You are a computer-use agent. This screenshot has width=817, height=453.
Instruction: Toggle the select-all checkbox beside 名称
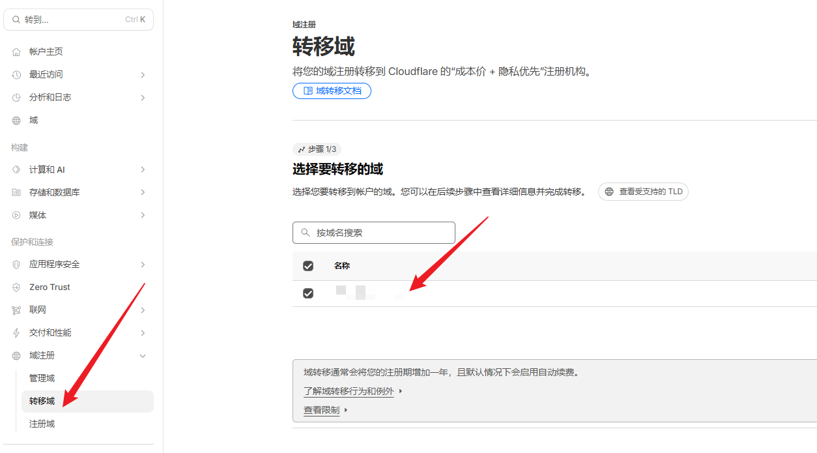coord(308,266)
